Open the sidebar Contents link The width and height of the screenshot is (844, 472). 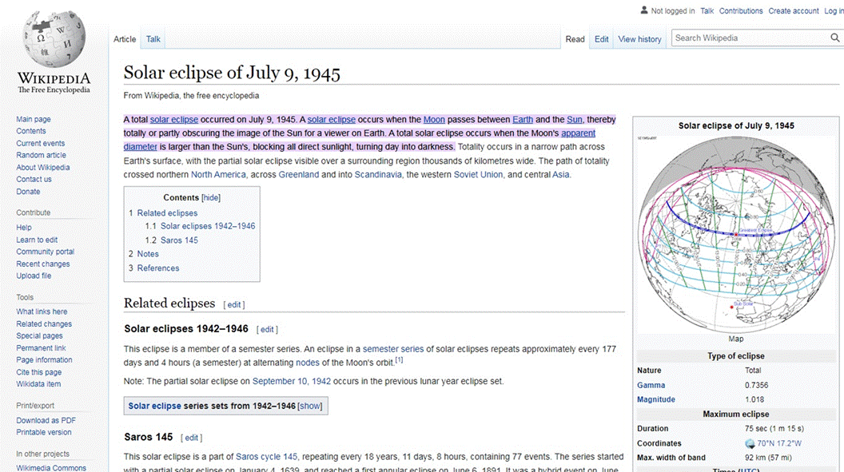pyautogui.click(x=30, y=131)
